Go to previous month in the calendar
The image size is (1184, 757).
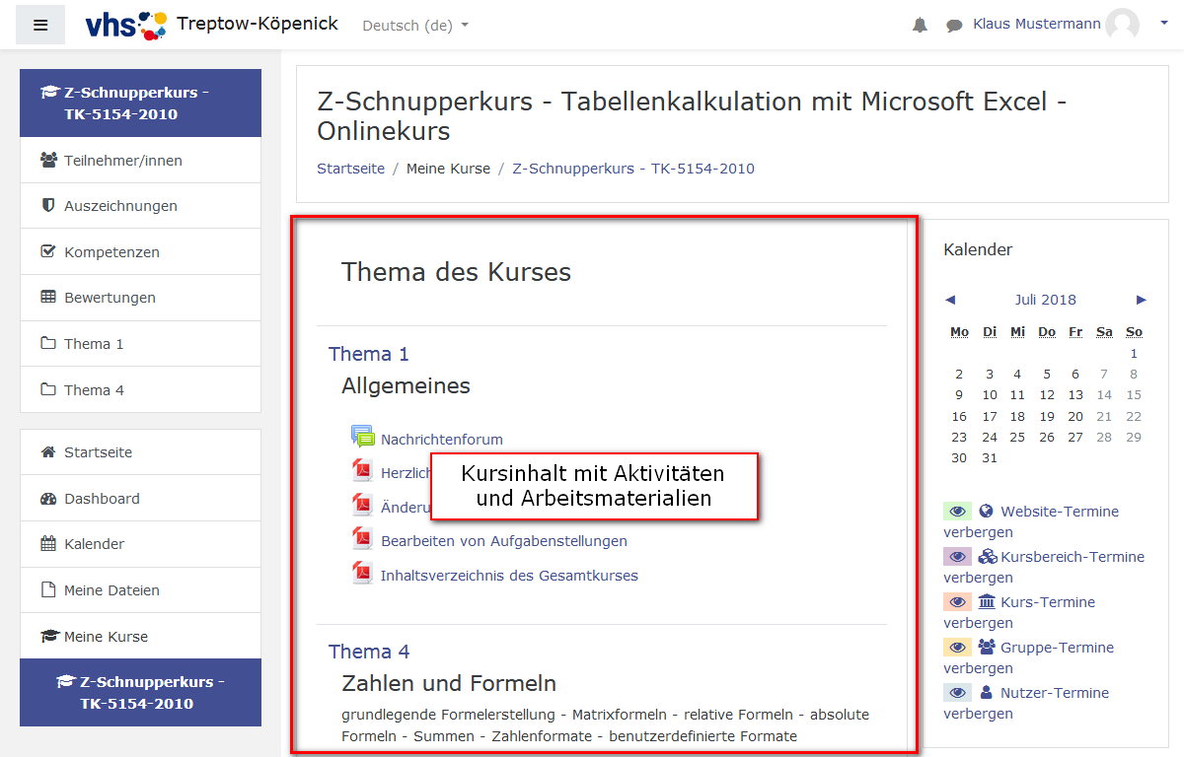click(950, 300)
